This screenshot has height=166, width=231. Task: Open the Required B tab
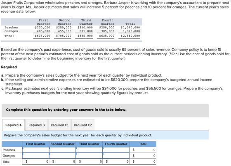pyautogui.click(x=37, y=125)
